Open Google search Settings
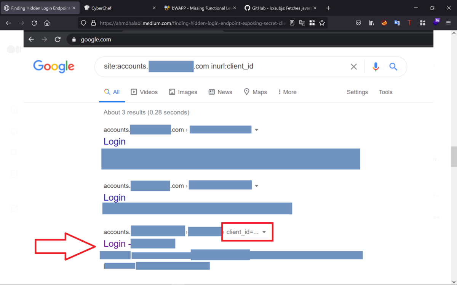Image resolution: width=457 pixels, height=285 pixels. click(x=357, y=92)
